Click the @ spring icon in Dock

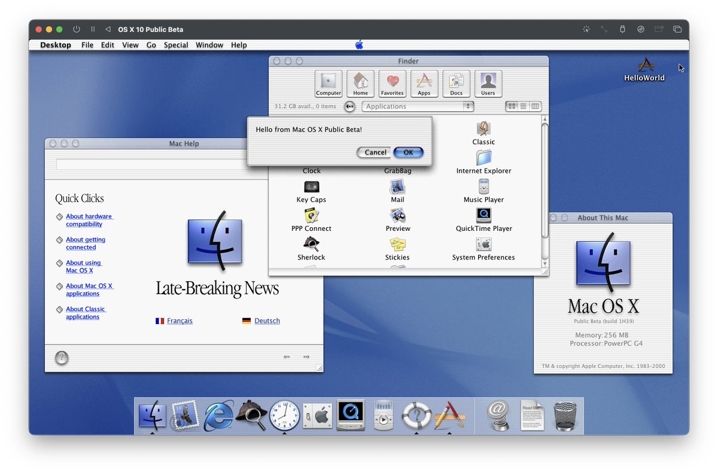coord(498,415)
